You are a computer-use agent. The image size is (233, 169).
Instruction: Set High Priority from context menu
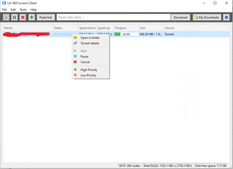click(91, 70)
